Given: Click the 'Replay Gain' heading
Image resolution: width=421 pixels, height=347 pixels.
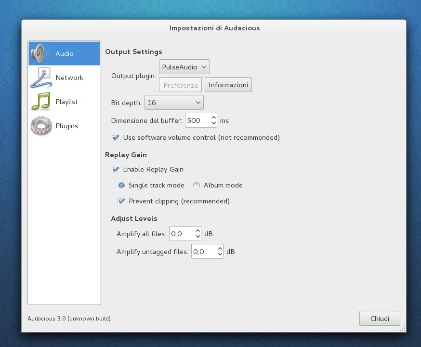Looking at the screenshot, I should coord(126,155).
